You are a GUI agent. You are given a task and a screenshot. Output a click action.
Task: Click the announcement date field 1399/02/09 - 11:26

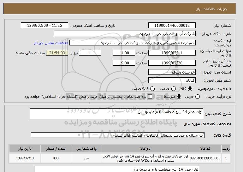(x=44, y=26)
